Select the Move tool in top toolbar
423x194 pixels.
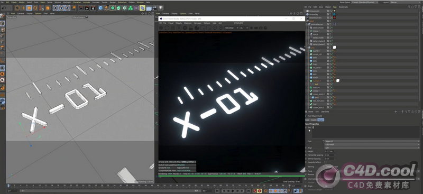point(23,8)
